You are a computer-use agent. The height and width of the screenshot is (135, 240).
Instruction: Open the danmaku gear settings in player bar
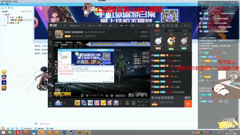point(107,96)
